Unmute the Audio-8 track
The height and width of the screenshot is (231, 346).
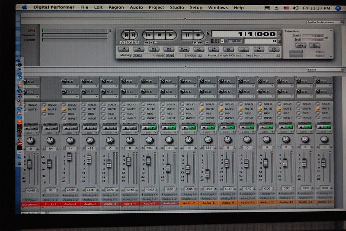point(202,109)
